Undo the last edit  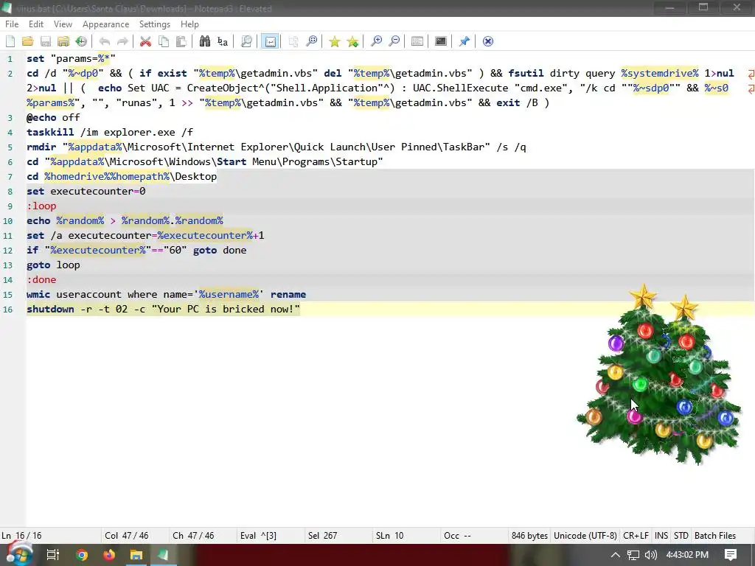[105, 41]
